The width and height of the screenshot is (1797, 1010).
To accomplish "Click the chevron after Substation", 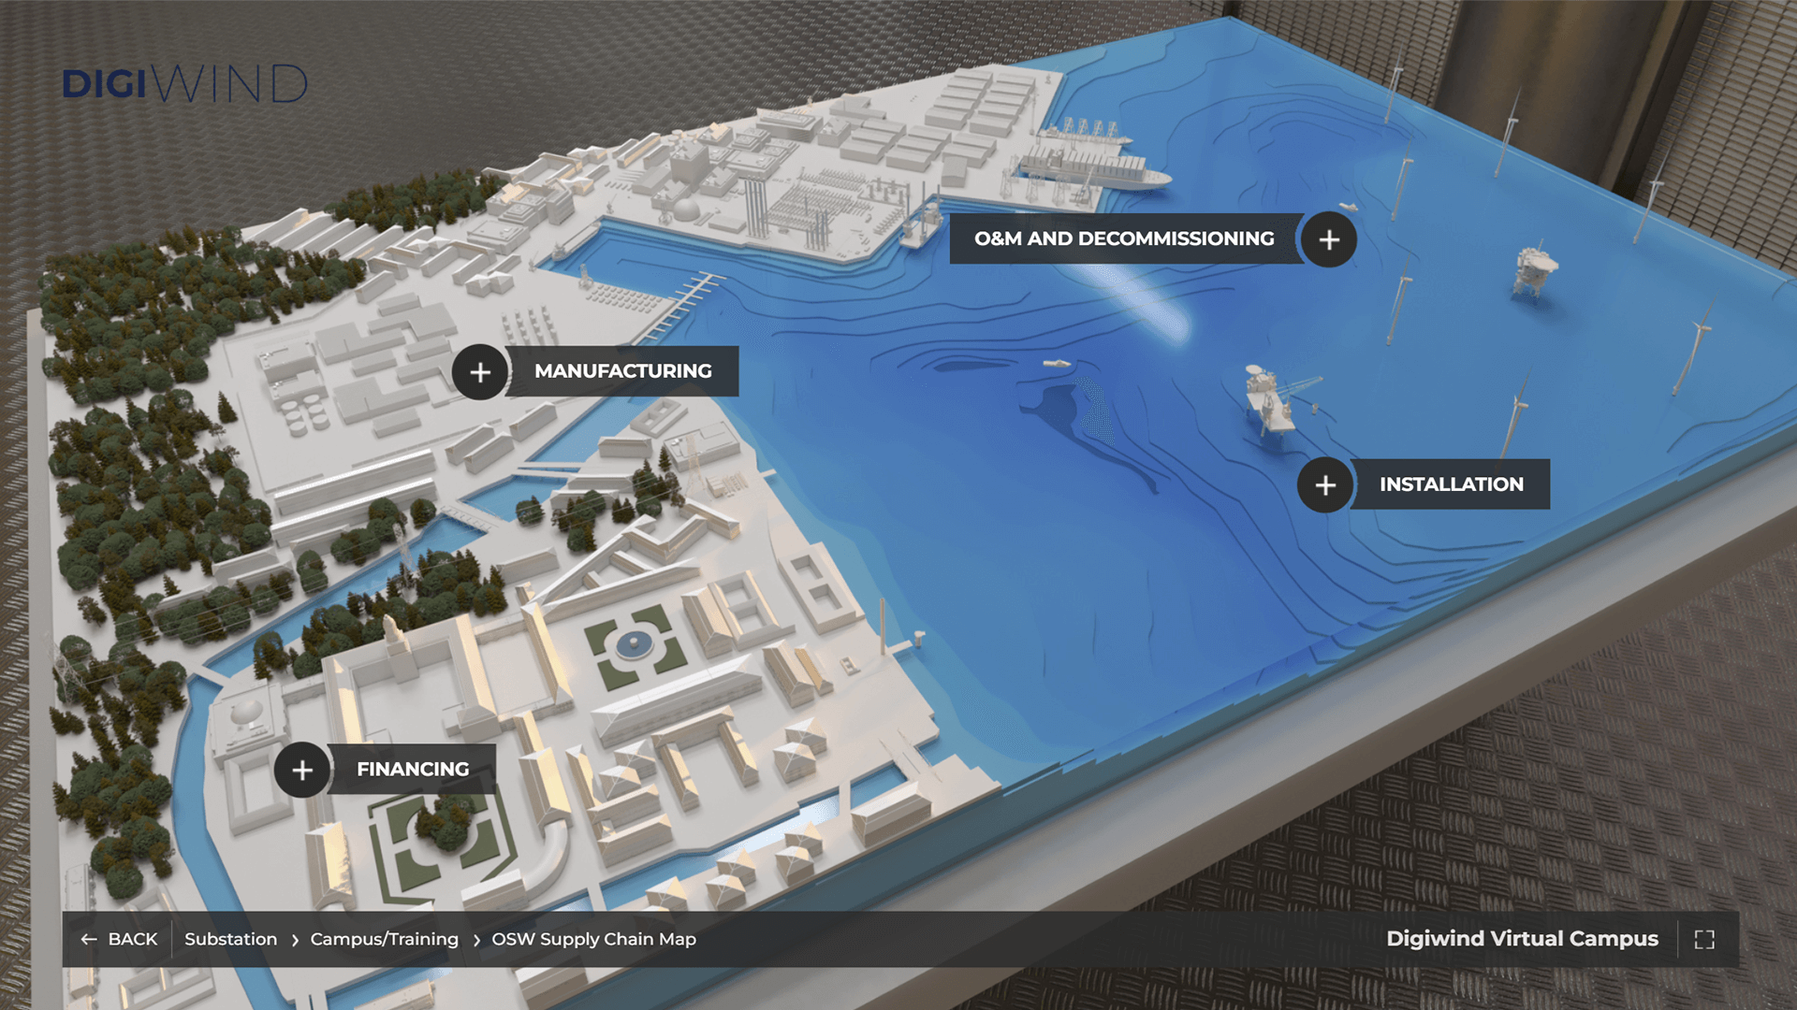I will coord(295,940).
